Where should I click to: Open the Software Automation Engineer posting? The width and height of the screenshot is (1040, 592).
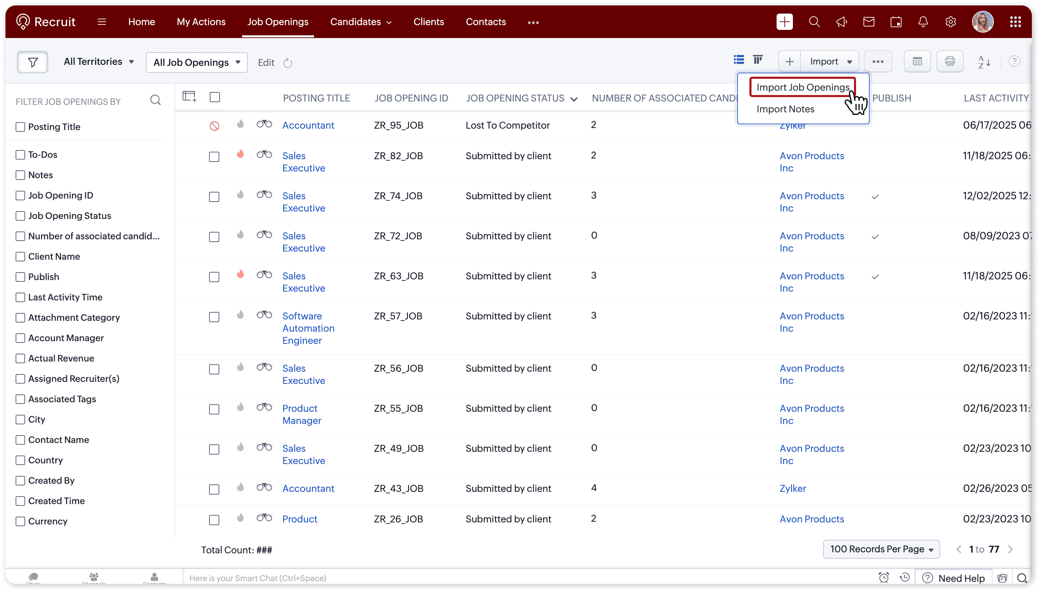coord(308,328)
